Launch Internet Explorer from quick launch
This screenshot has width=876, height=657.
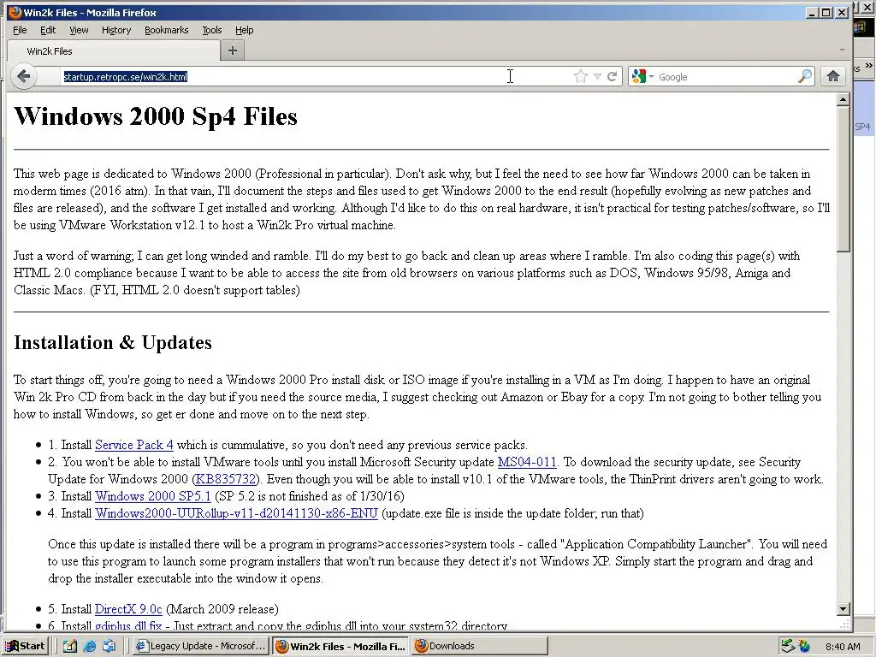89,646
